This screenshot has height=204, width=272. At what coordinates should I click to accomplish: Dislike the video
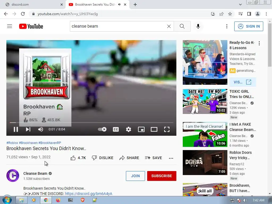point(103,158)
